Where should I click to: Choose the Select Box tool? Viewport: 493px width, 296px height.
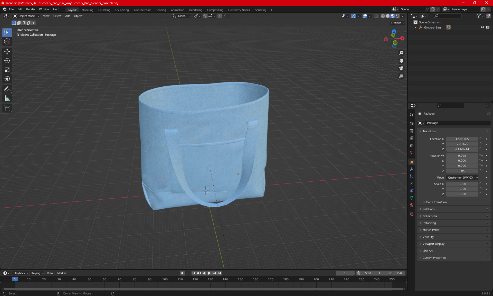point(7,32)
